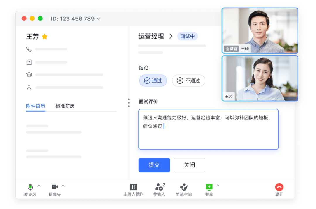Screen dimensions: 316x209
Task: Select candidate 王芳 video thumbnail
Action: point(260,78)
